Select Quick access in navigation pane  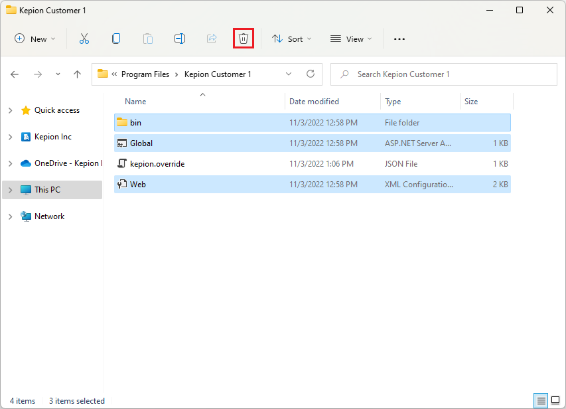click(57, 110)
